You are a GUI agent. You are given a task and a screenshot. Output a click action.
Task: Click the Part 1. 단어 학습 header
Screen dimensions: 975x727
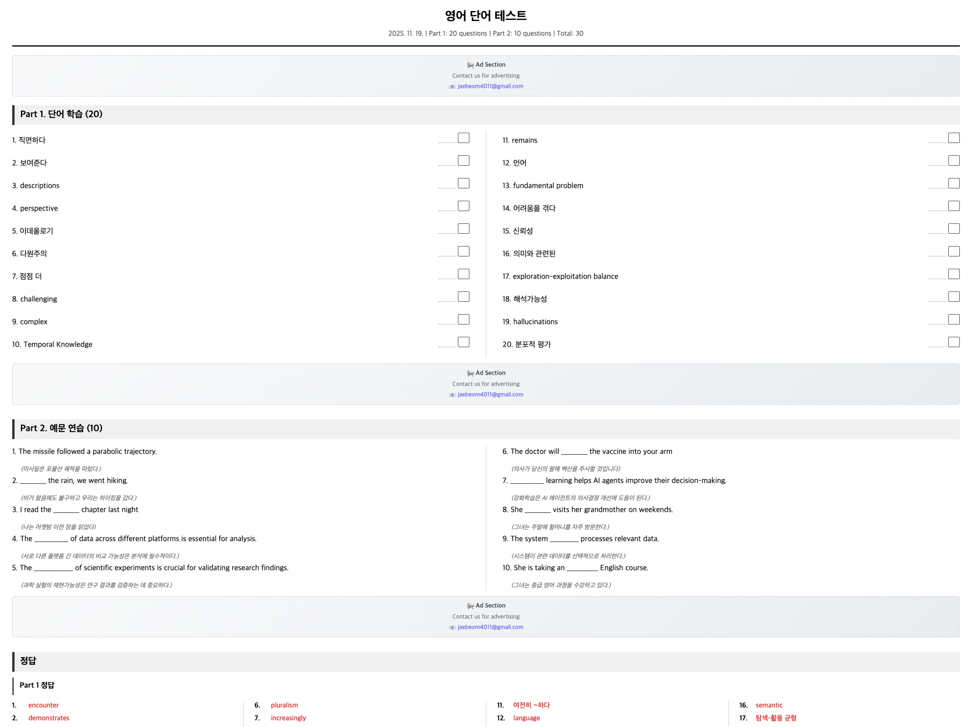click(486, 115)
